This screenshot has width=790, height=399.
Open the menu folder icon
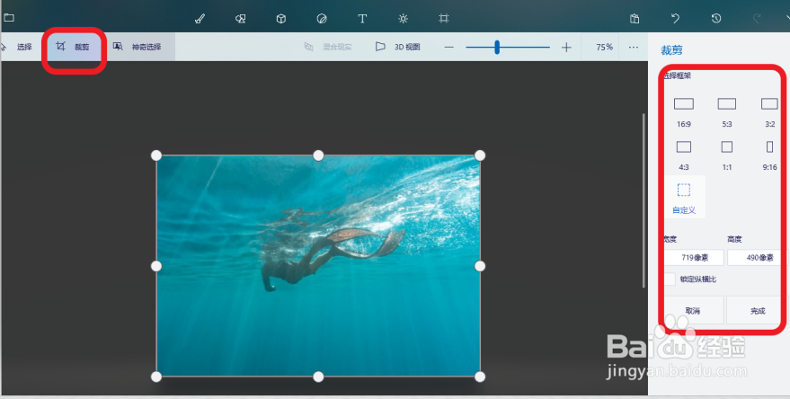coord(9,18)
